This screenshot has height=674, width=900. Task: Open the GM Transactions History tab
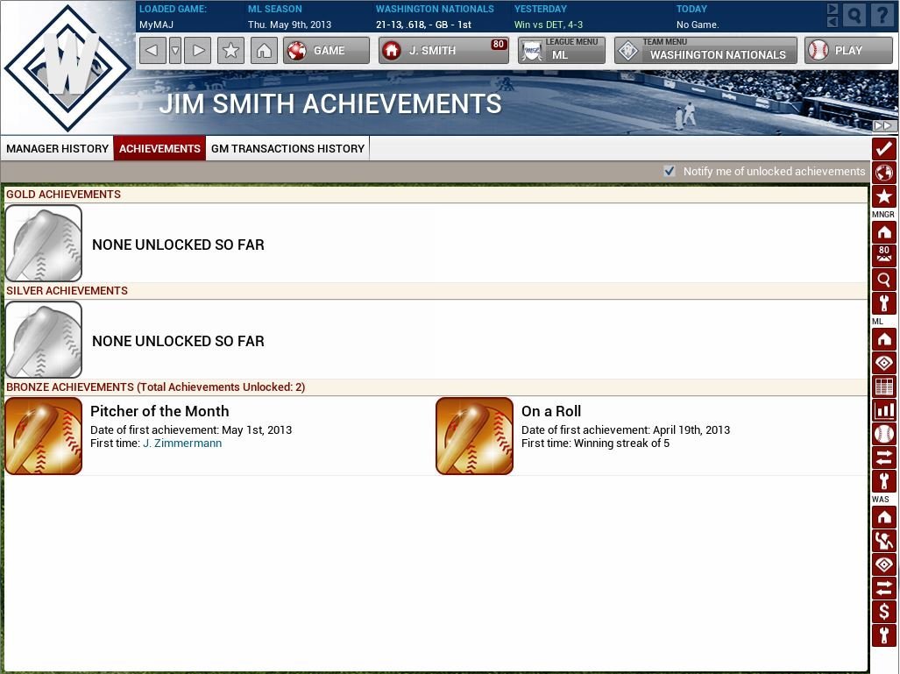[287, 148]
